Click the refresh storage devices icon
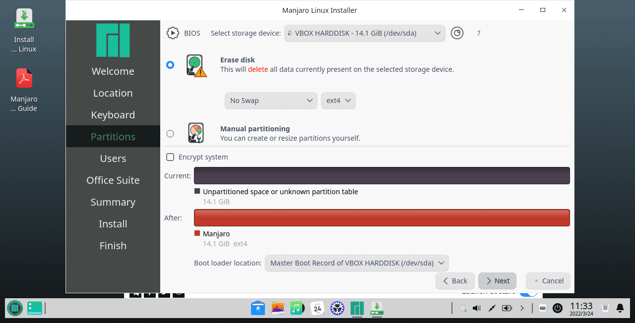The width and height of the screenshot is (635, 323). [x=457, y=33]
